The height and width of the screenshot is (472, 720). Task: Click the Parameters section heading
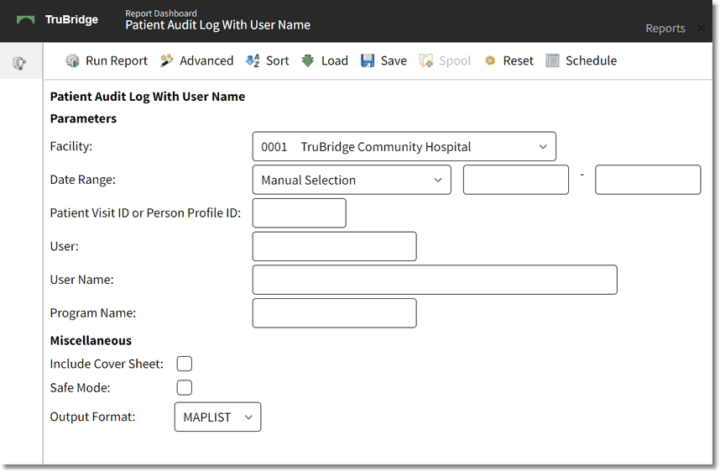tap(83, 118)
